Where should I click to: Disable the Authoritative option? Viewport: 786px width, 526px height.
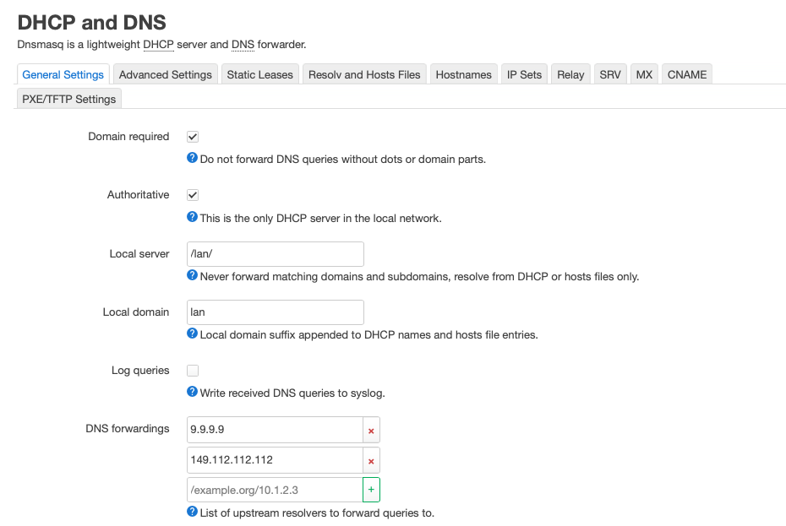pos(192,194)
